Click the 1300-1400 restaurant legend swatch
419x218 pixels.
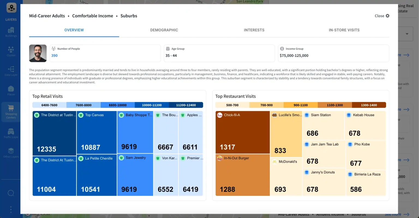(369, 105)
